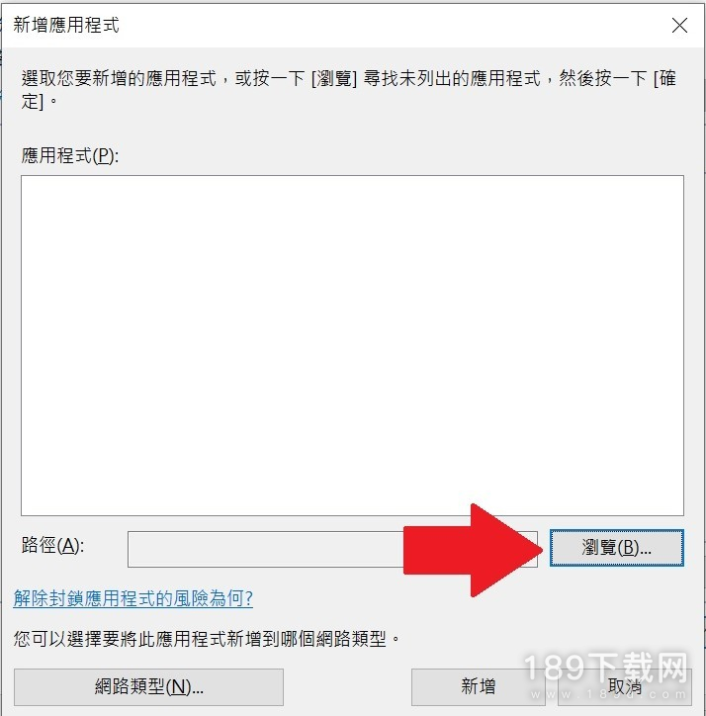Click inside the empty 應用程式 list box

[x=352, y=345]
